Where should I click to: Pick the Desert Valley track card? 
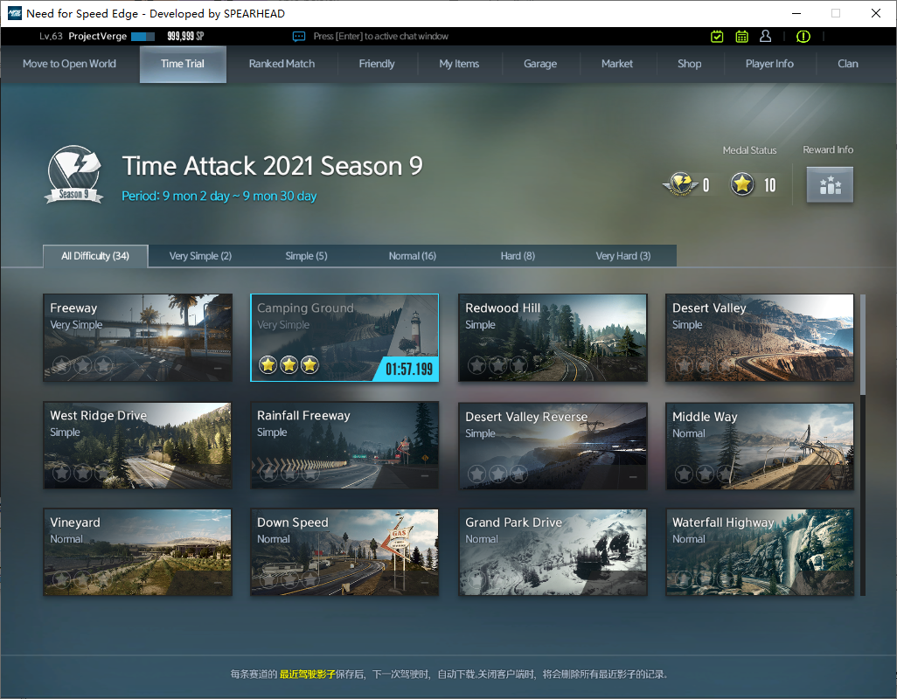pos(760,338)
